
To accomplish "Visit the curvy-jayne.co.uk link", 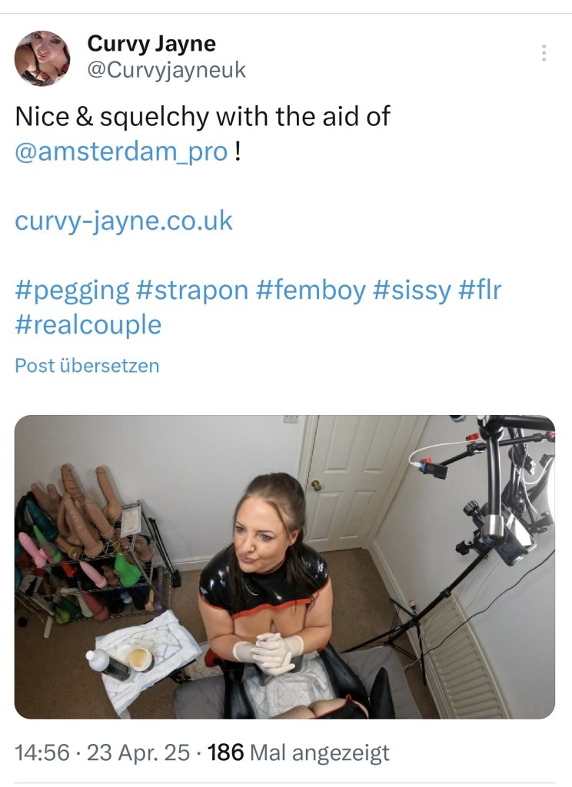I will coord(124,221).
